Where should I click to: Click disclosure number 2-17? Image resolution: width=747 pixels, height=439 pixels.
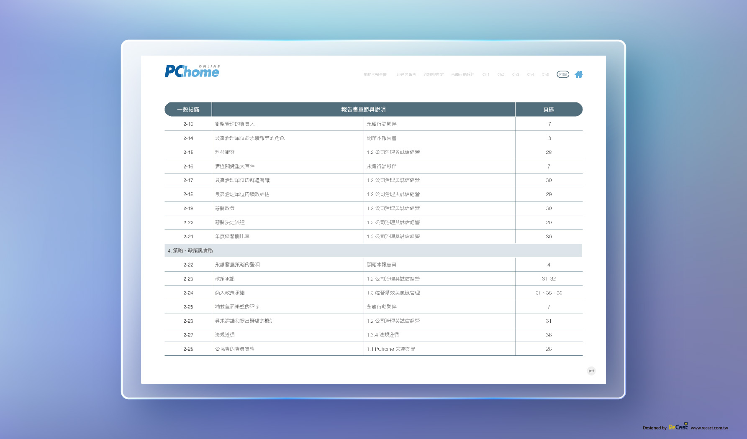click(188, 180)
